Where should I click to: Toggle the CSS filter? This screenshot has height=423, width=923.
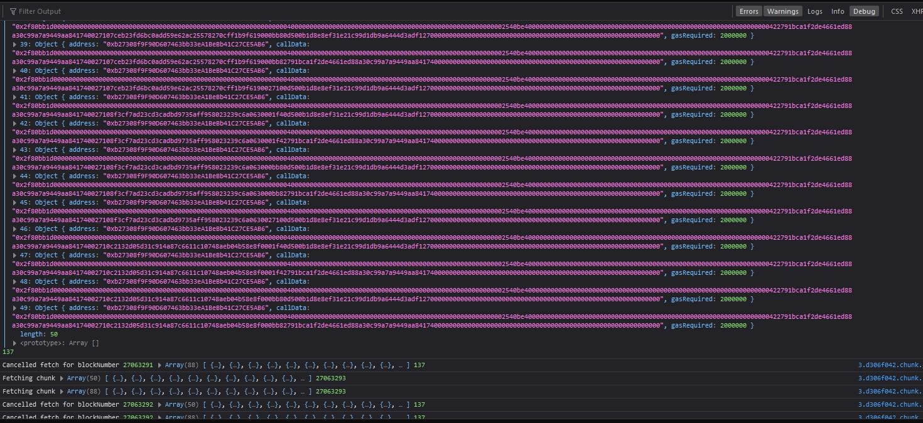click(x=897, y=11)
